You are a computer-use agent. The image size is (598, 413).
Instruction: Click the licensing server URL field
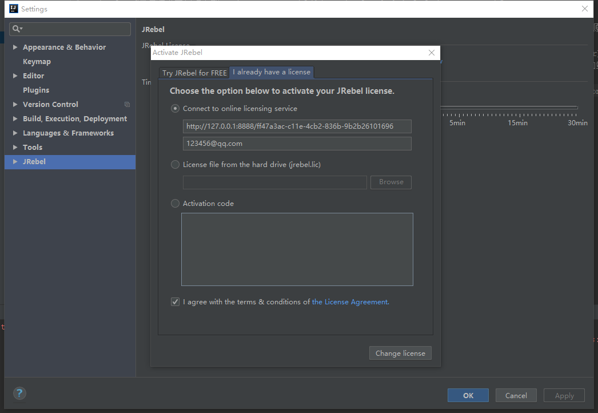(x=297, y=126)
